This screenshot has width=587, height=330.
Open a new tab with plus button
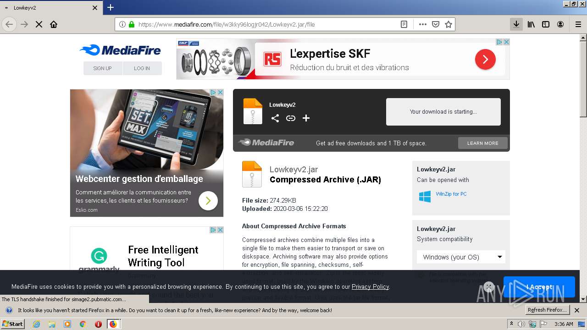click(x=111, y=7)
